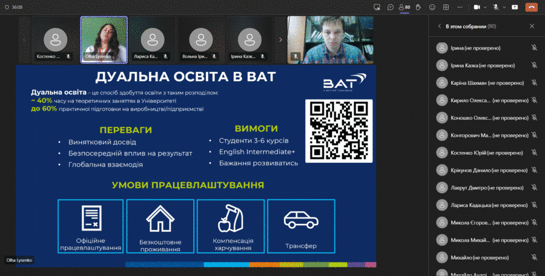Select participant Лаврут Дмитро in list
This screenshot has height=276, width=545.
click(x=487, y=188)
